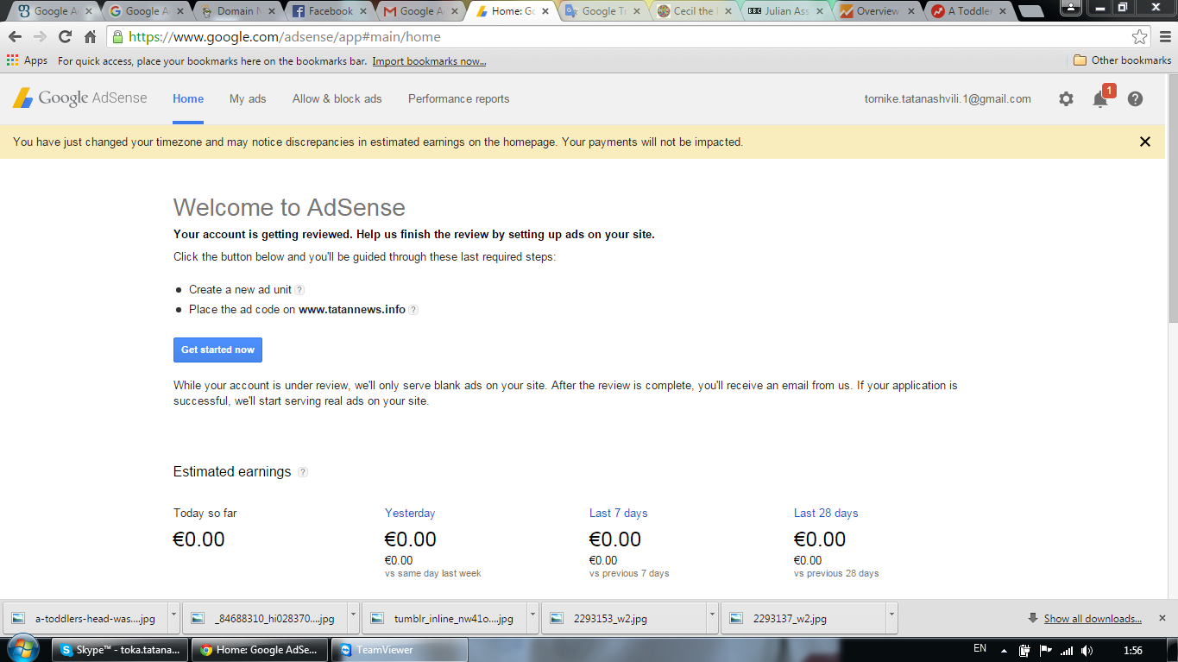Screen dimensions: 1178x662
Task: Select the Home navigation tab
Action: 188,99
